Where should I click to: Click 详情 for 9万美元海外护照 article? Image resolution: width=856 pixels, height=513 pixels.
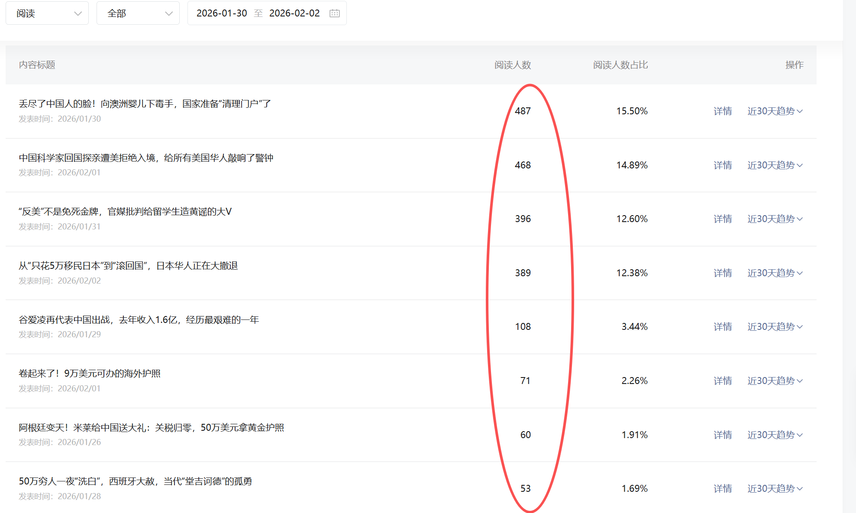tap(723, 381)
